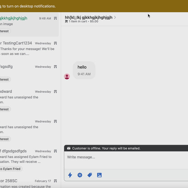This screenshot has height=188, width=188.
Task: Click the customer avatar beside hello message
Action: [x=67, y=76]
